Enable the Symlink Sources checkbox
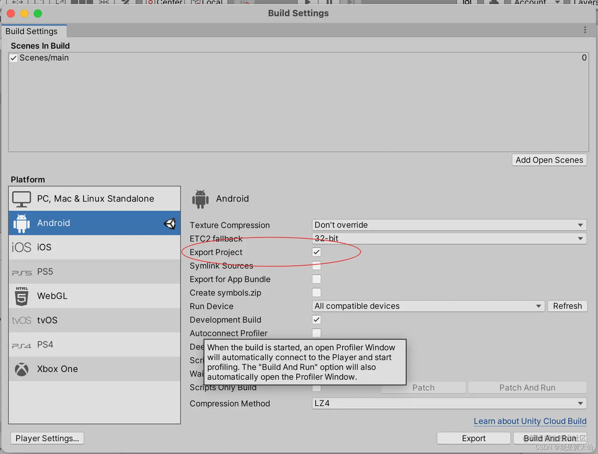Image resolution: width=598 pixels, height=454 pixels. tap(316, 266)
